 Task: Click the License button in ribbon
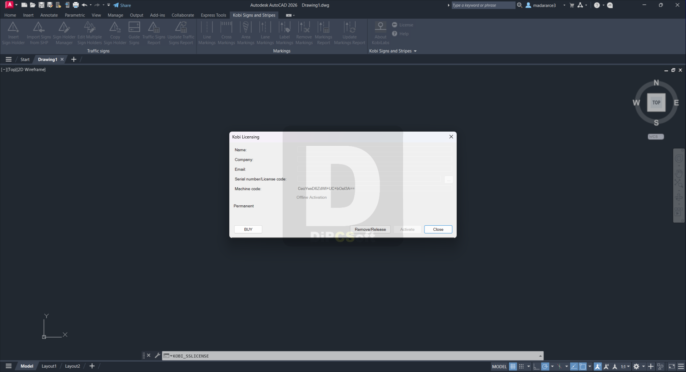(403, 25)
